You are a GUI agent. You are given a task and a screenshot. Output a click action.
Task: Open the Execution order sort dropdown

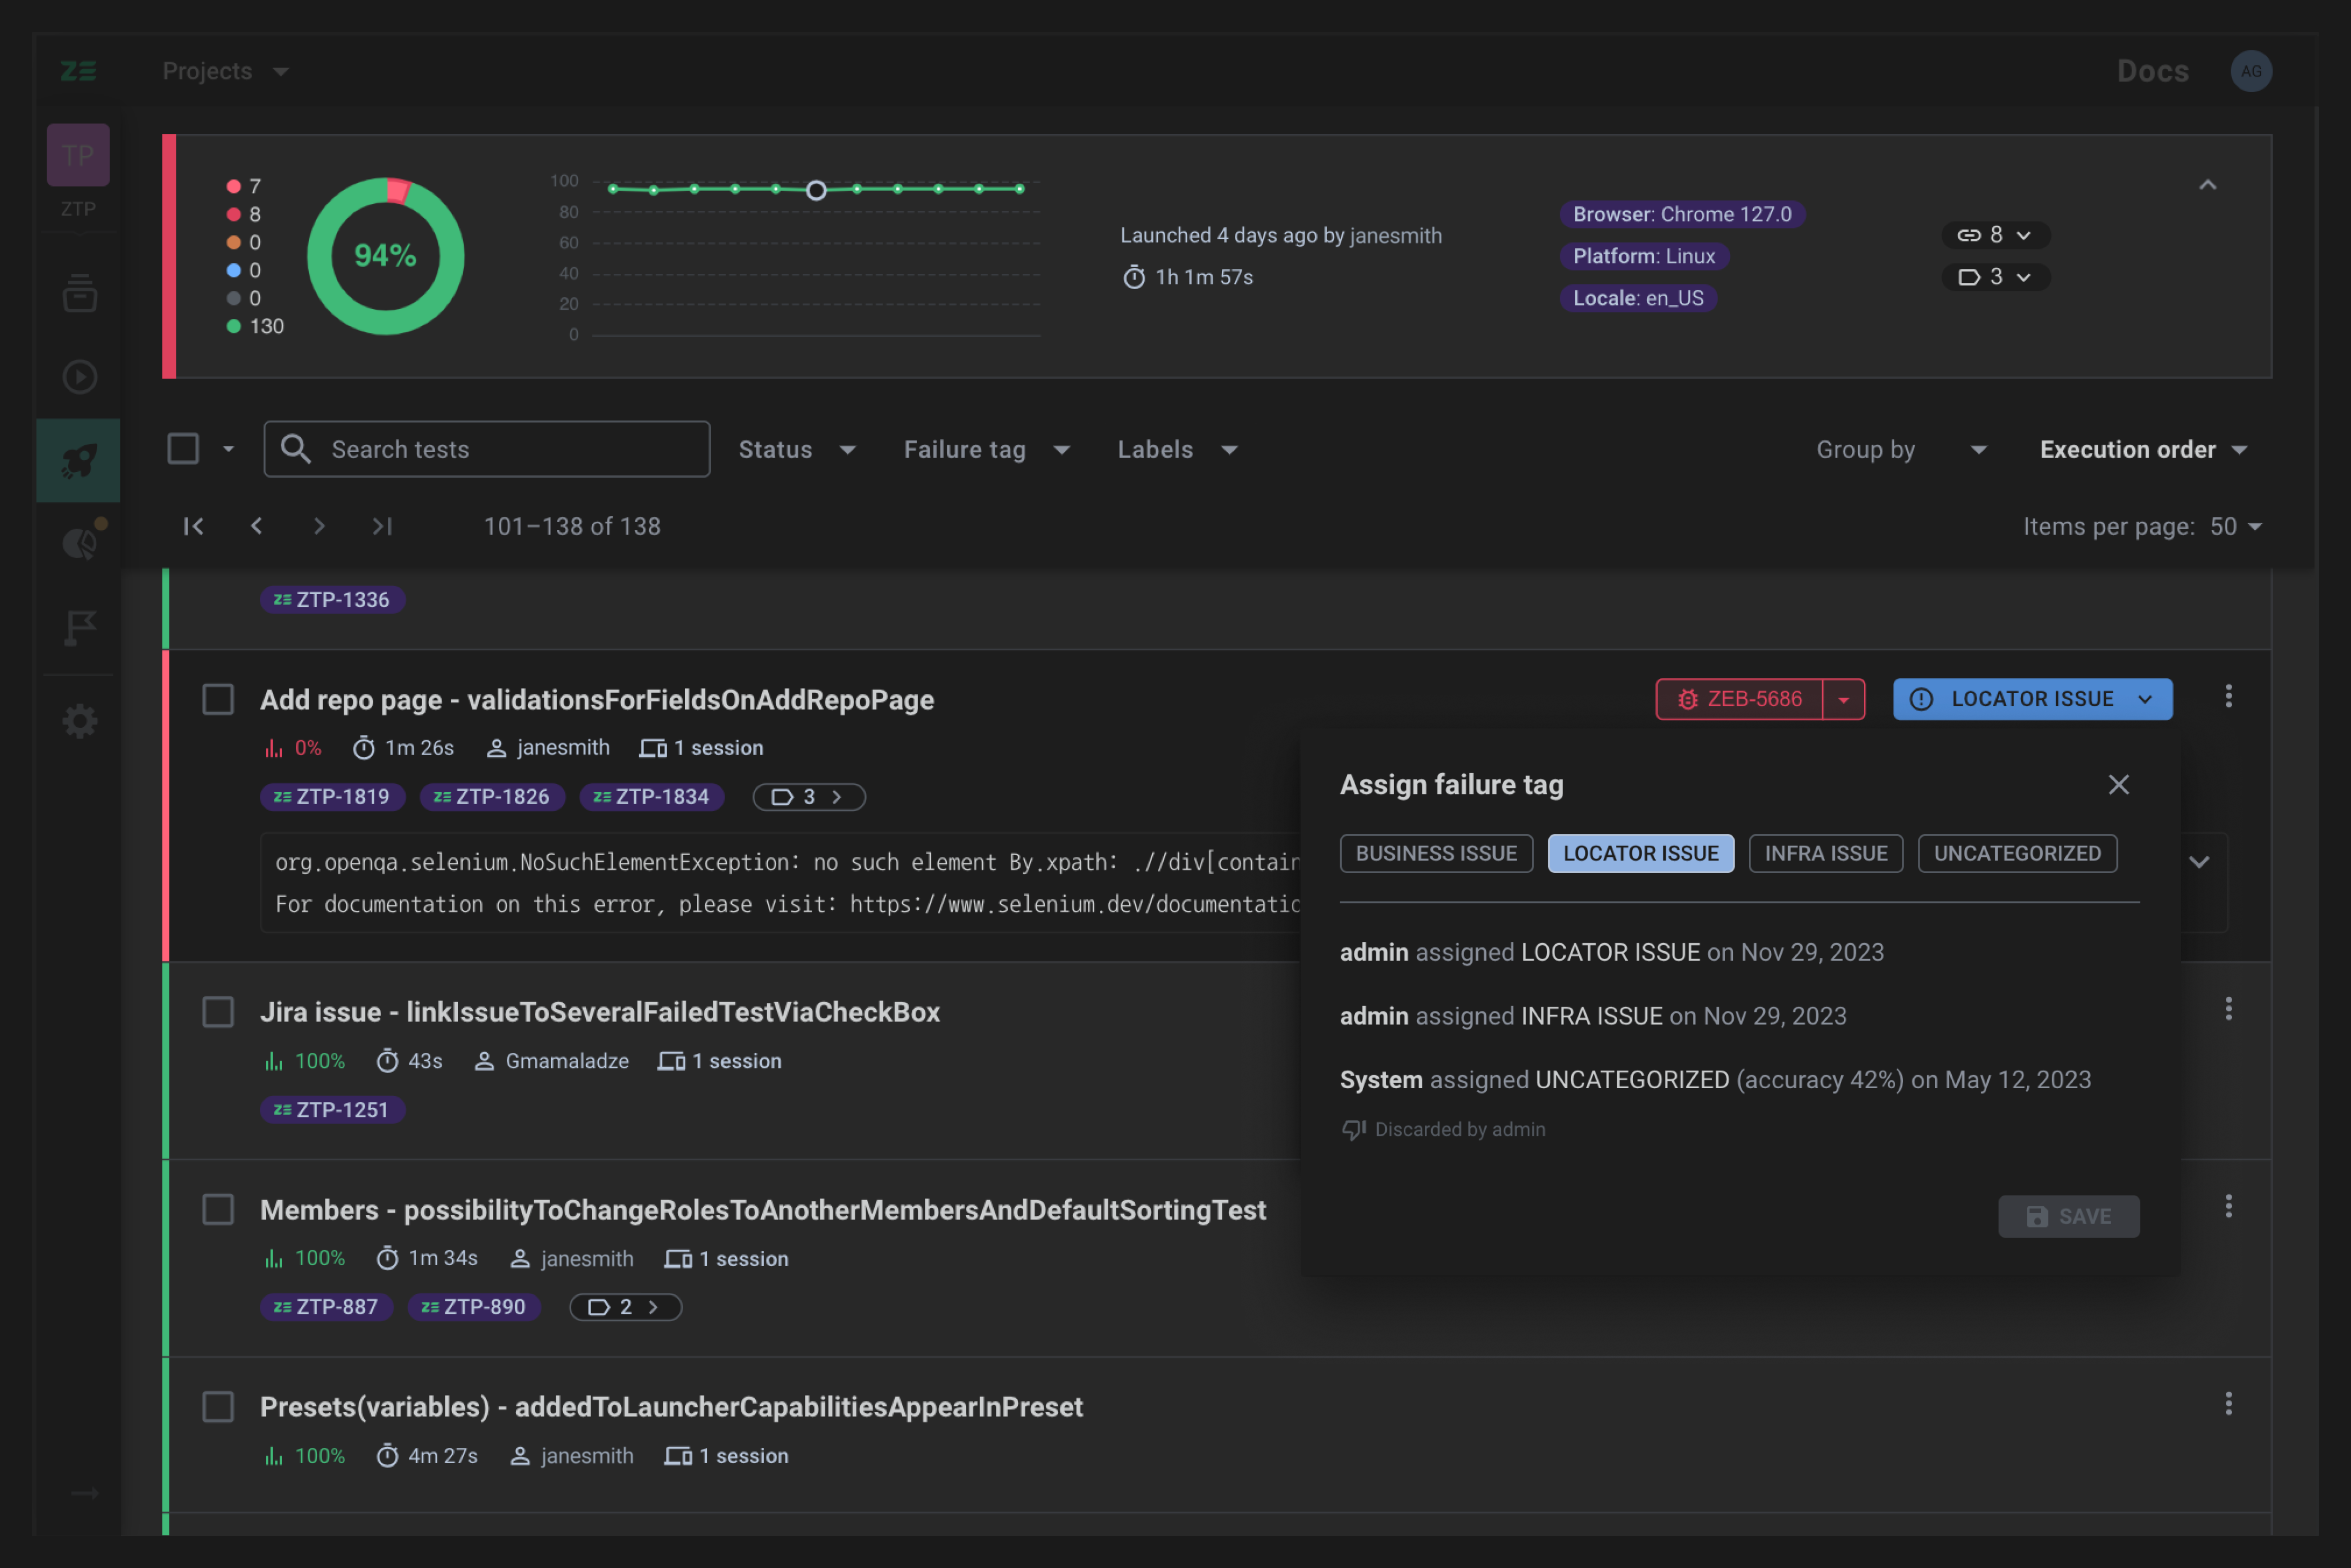[x=2143, y=449]
